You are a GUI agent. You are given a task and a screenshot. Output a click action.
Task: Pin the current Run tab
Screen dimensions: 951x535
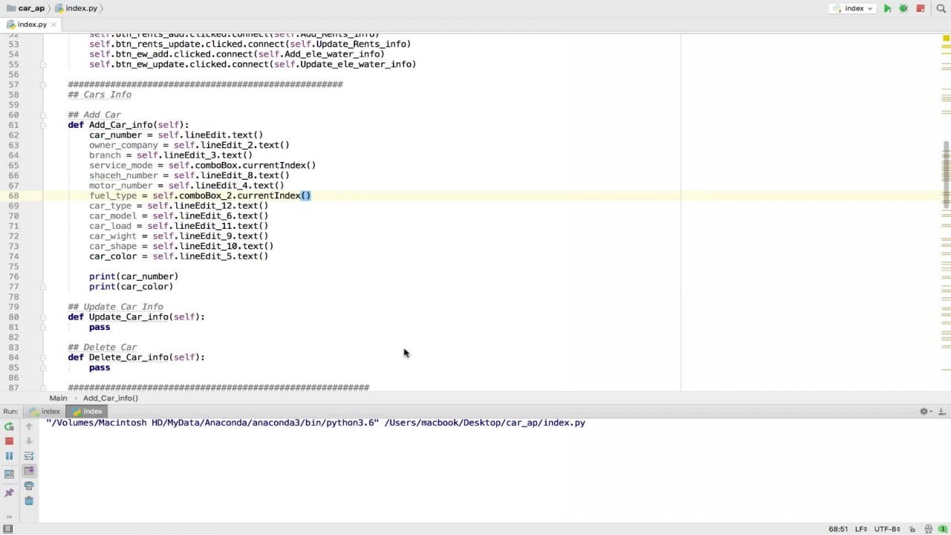9,493
